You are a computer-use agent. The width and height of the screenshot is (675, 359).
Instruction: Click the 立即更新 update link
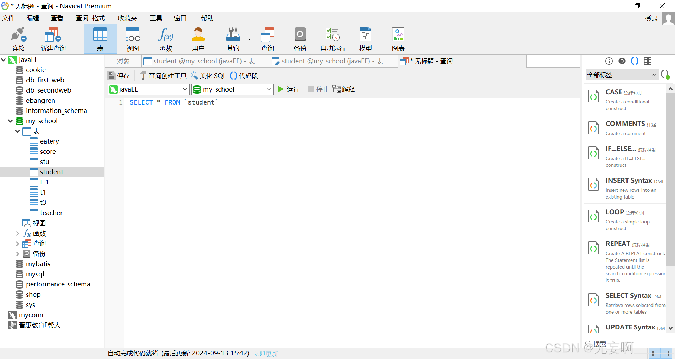click(266, 354)
